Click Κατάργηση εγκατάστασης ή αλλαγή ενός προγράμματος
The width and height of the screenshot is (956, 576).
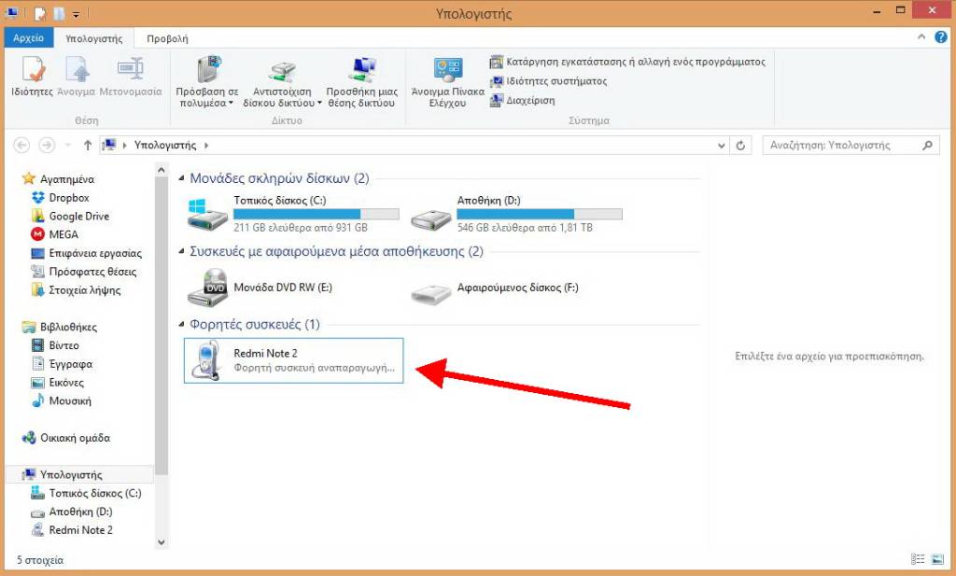627,62
